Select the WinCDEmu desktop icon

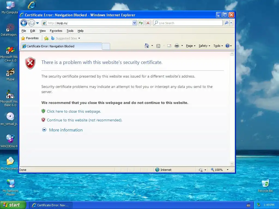pyautogui.click(x=9, y=141)
